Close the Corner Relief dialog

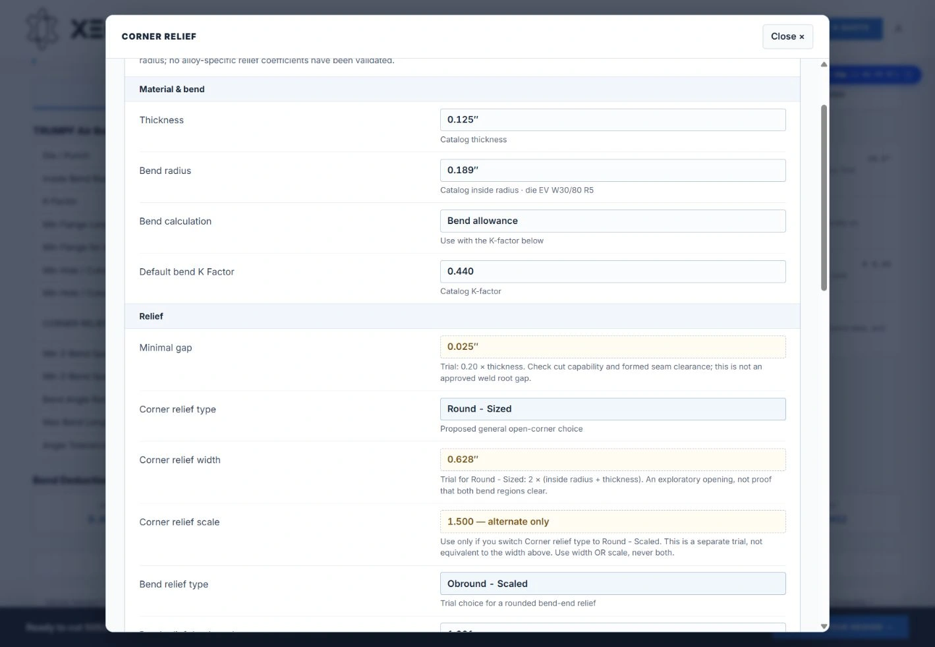click(x=787, y=36)
